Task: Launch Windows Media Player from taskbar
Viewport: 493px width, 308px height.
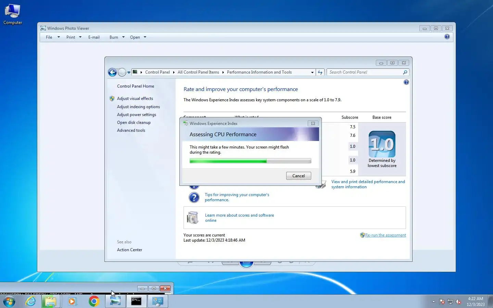Action: [x=72, y=301]
